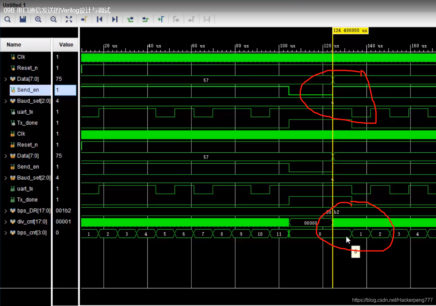Click the 00001 value of div_cnt
Image resolution: width=436 pixels, height=306 pixels.
pos(63,222)
